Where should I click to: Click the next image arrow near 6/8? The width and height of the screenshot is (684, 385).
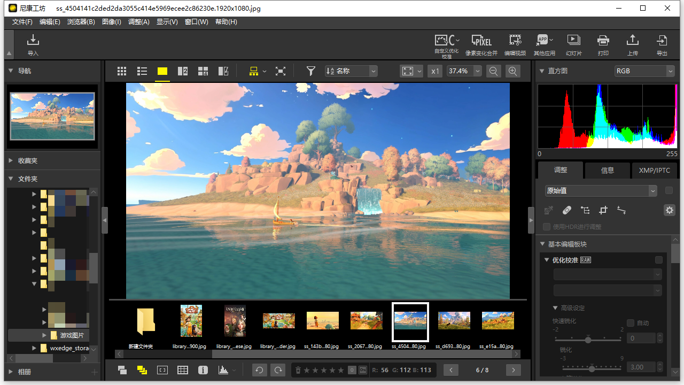(512, 369)
